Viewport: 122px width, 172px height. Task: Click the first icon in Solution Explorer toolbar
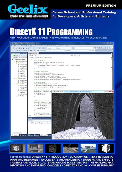[13, 56]
